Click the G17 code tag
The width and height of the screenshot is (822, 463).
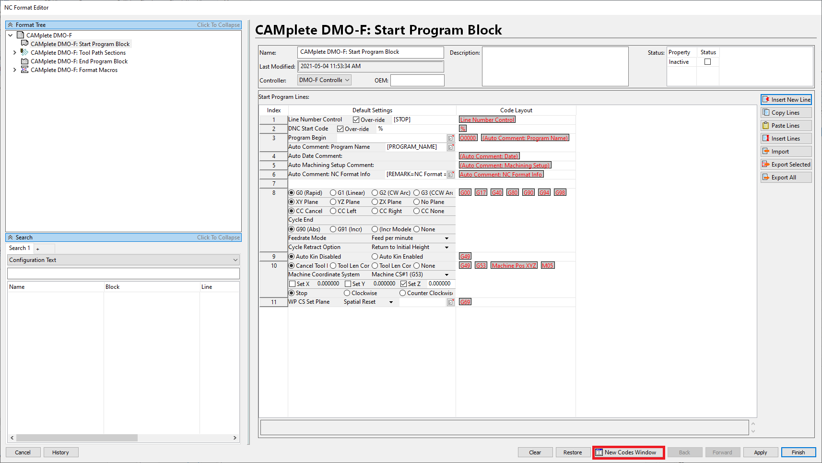[481, 192]
